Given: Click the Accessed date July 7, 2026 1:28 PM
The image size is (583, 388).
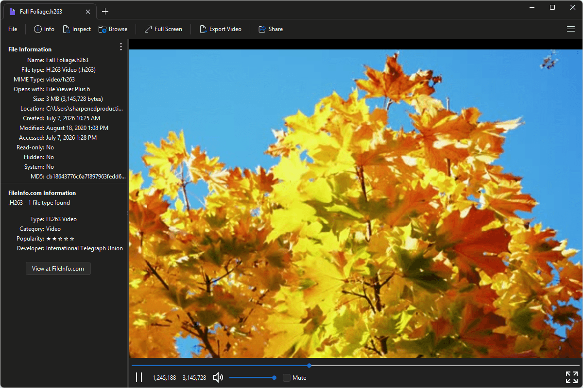Looking at the screenshot, I should pyautogui.click(x=71, y=138).
